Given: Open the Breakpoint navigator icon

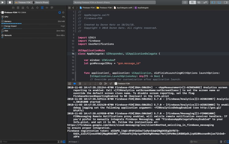Looking at the screenshot, I should click(x=47, y=8).
